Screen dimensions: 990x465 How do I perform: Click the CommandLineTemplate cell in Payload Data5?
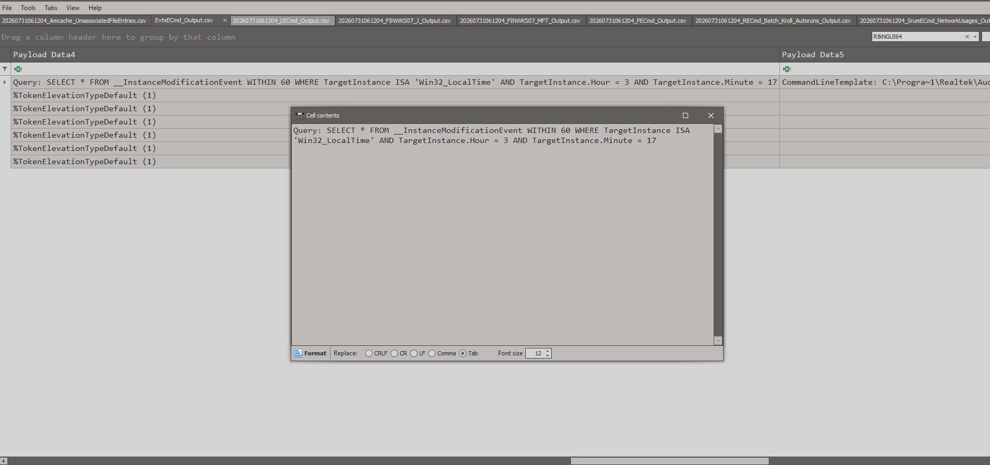[885, 82]
